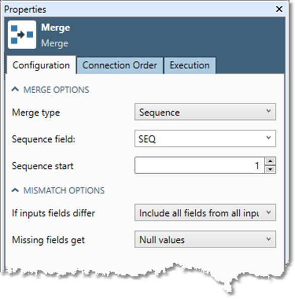The image size is (295, 299).
Task: Decrease the Sequence start value
Action: [x=270, y=169]
